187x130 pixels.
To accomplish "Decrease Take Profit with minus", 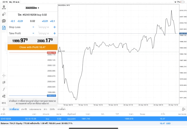I will pyautogui.click(x=33, y=33).
